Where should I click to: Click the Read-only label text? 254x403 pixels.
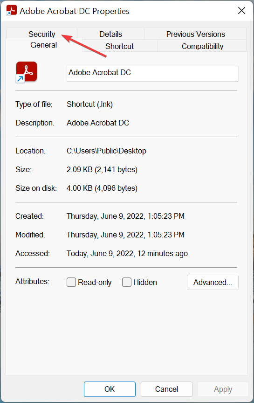(x=95, y=283)
